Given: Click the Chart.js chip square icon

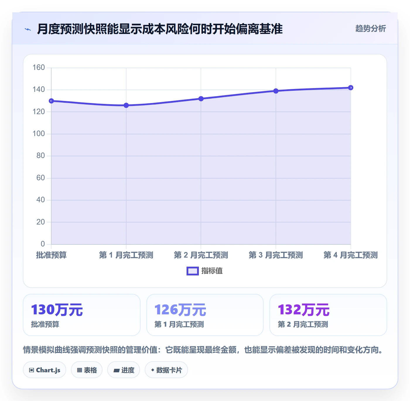Looking at the screenshot, I should coord(32,370).
